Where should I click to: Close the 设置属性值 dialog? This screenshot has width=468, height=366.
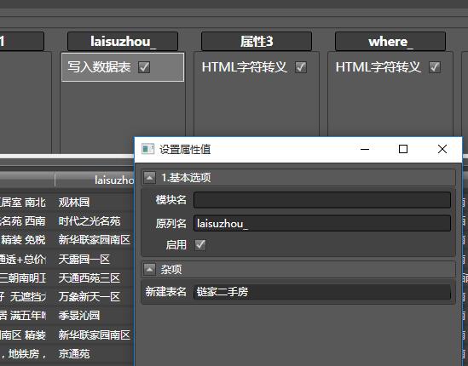(x=442, y=149)
